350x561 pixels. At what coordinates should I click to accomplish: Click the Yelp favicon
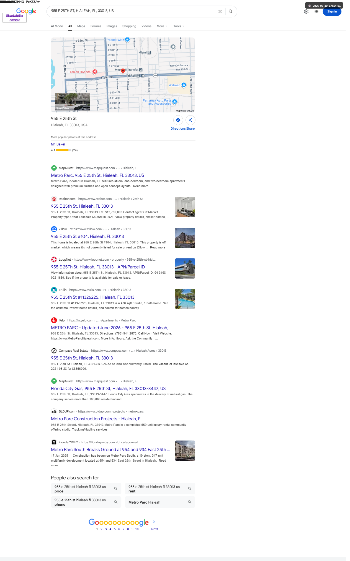coord(54,320)
